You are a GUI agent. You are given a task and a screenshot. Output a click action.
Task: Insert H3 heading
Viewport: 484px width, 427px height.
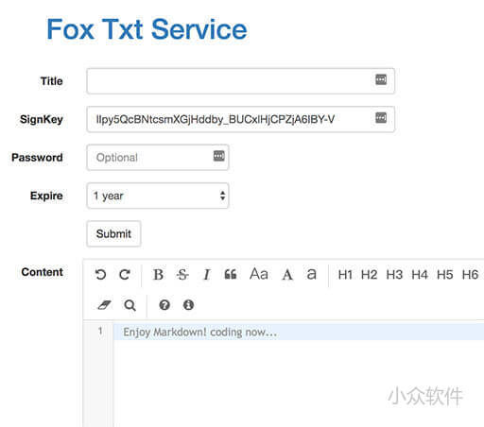point(394,275)
